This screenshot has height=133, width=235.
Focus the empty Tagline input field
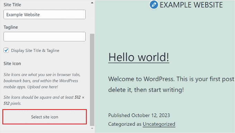point(45,37)
